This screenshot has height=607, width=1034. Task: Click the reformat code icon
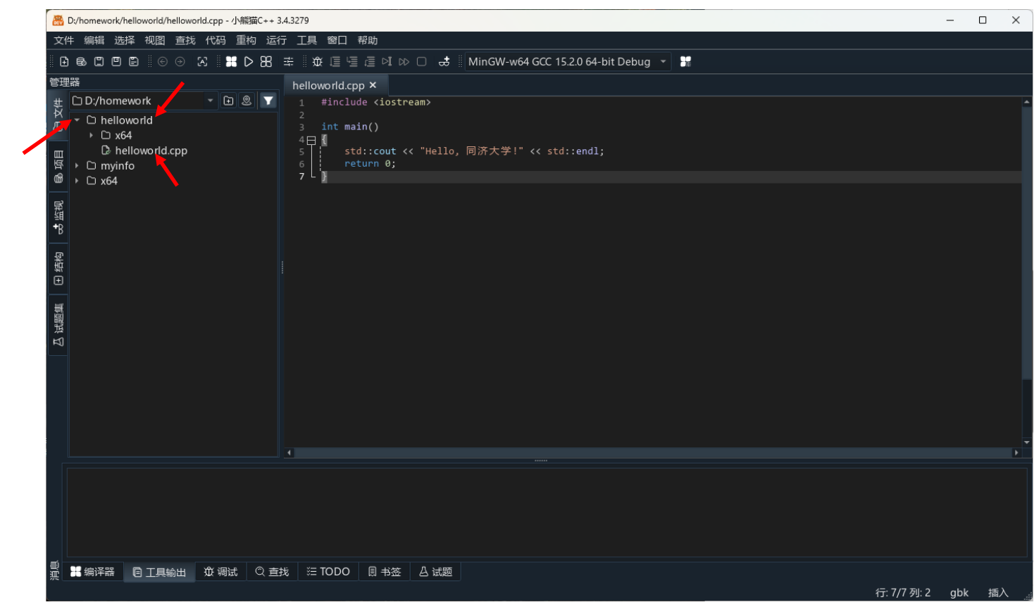202,62
